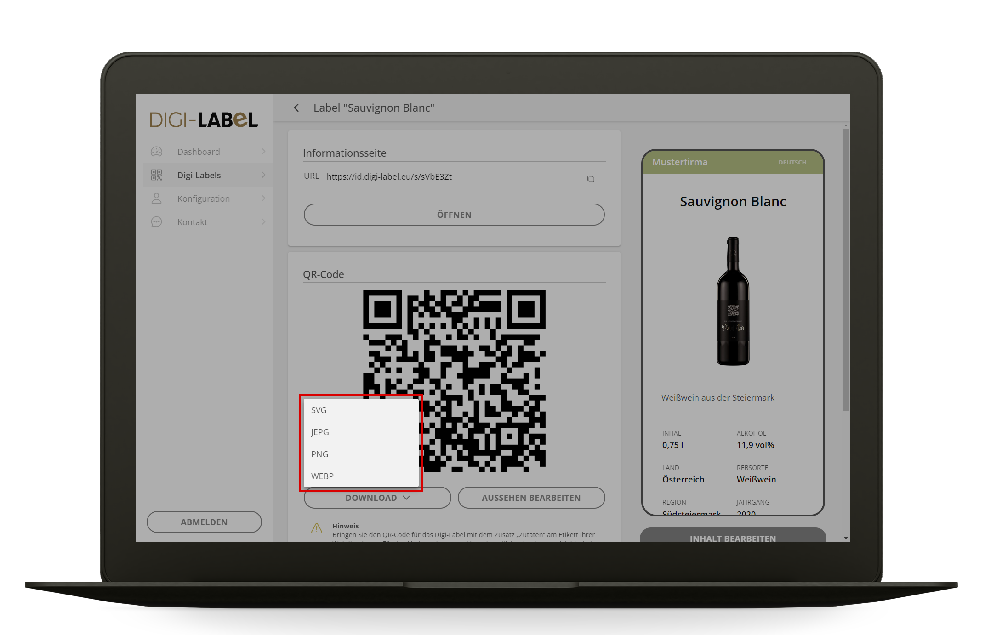Click the info page URL text
This screenshot has height=635, width=985.
[389, 176]
